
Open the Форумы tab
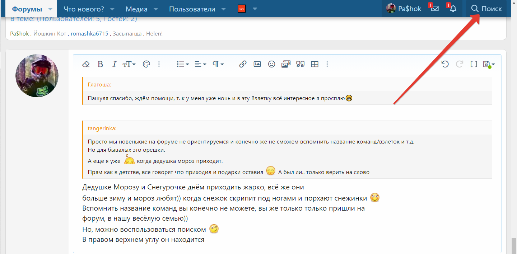pyautogui.click(x=27, y=9)
